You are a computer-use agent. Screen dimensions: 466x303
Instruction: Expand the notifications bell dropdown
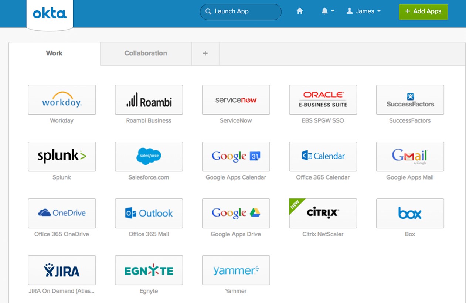click(327, 11)
